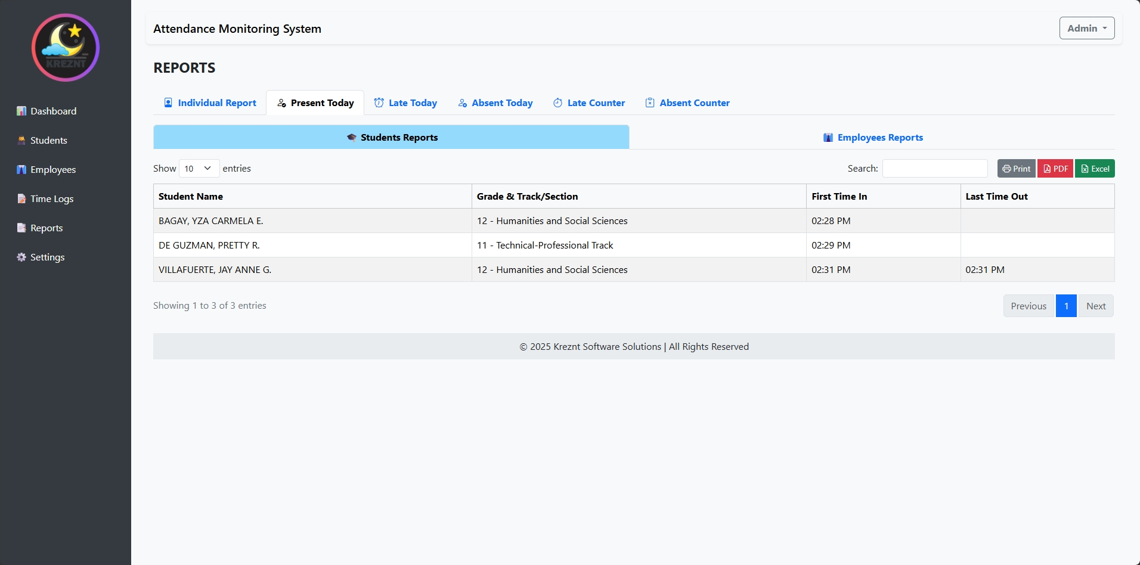
Task: Click the Absent Counter clipboard icon
Action: (650, 103)
